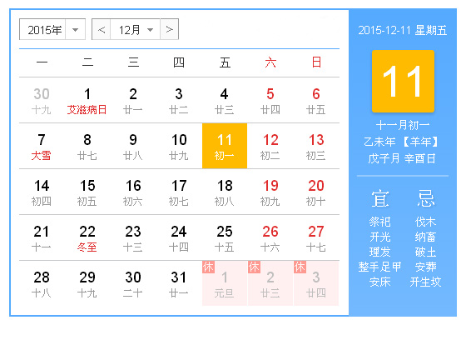Select Sunday December 6 廿五
The width and height of the screenshot is (466, 350).
coord(316,101)
